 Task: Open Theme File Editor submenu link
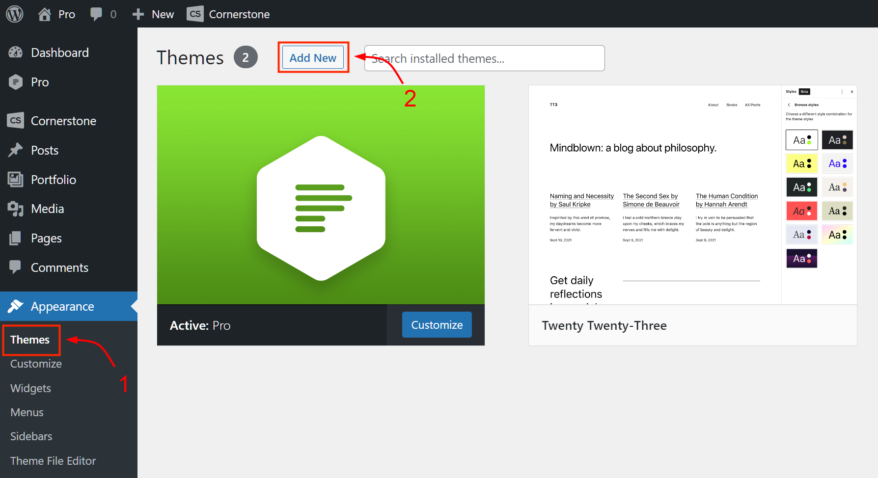pos(53,461)
